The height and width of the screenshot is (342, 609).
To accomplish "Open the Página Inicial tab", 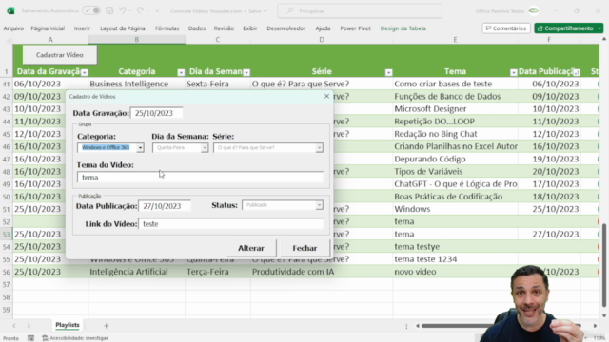I will point(48,28).
